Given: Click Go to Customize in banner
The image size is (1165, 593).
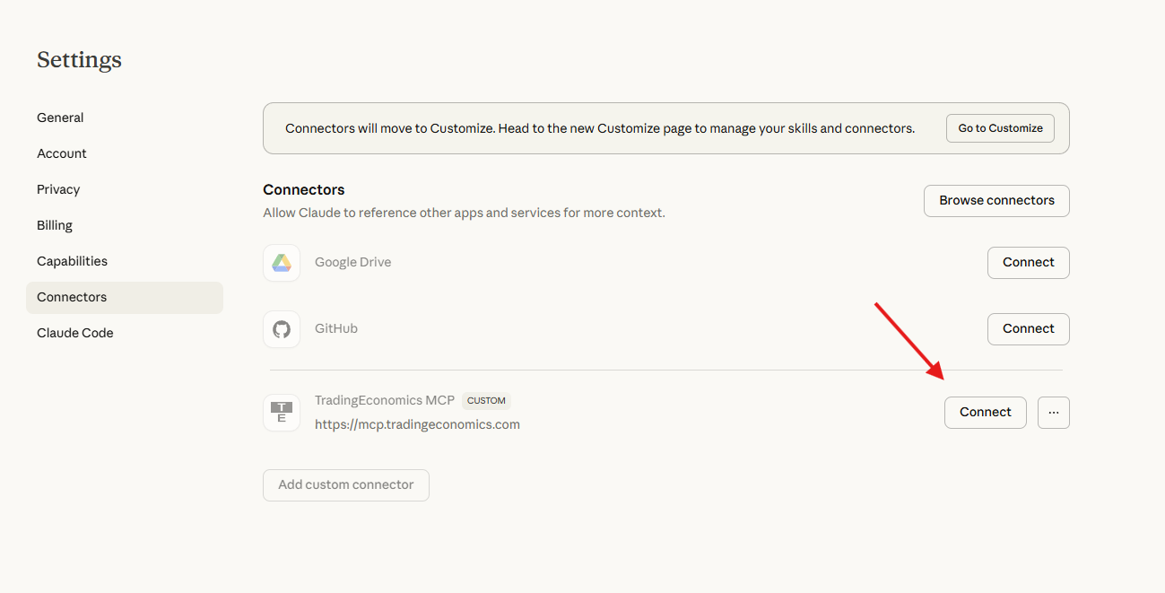Looking at the screenshot, I should 1000,128.
